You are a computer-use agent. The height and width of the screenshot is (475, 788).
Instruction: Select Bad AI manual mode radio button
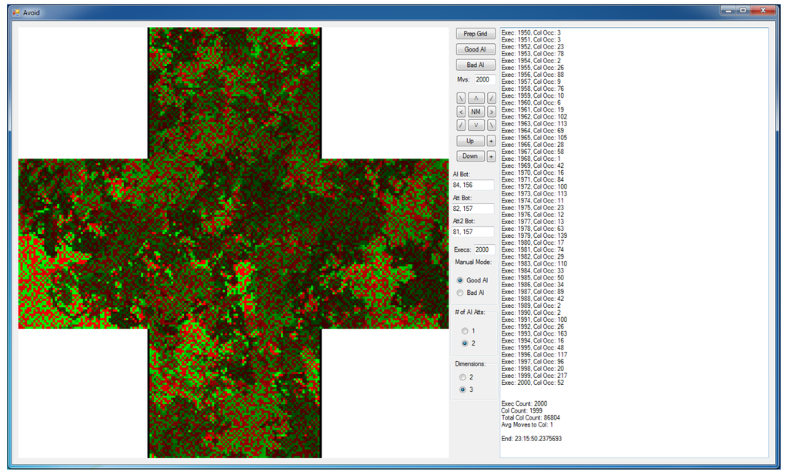coord(461,293)
